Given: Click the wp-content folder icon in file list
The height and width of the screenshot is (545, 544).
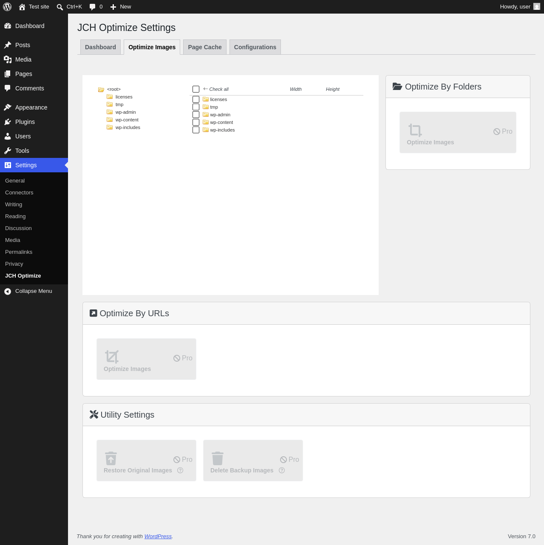Looking at the screenshot, I should (206, 122).
